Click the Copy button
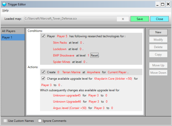Screen dimensions: 172x126 coord(158,54)
